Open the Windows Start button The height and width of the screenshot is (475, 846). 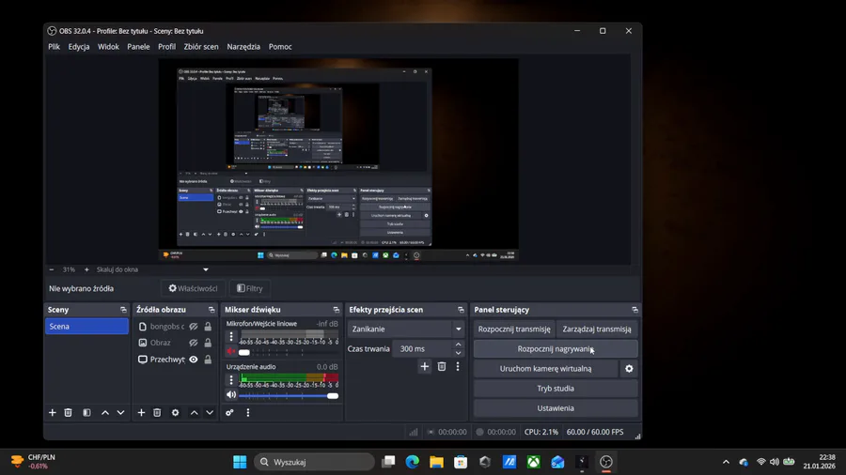coord(240,462)
